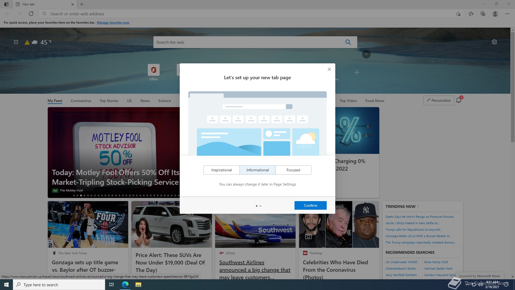This screenshot has width=515, height=290.
Task: Open the Edge settings and more menu
Action: click(x=507, y=14)
